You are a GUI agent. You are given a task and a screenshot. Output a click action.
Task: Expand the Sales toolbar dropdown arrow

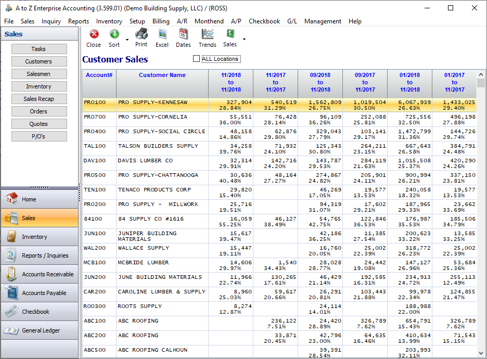click(244, 39)
